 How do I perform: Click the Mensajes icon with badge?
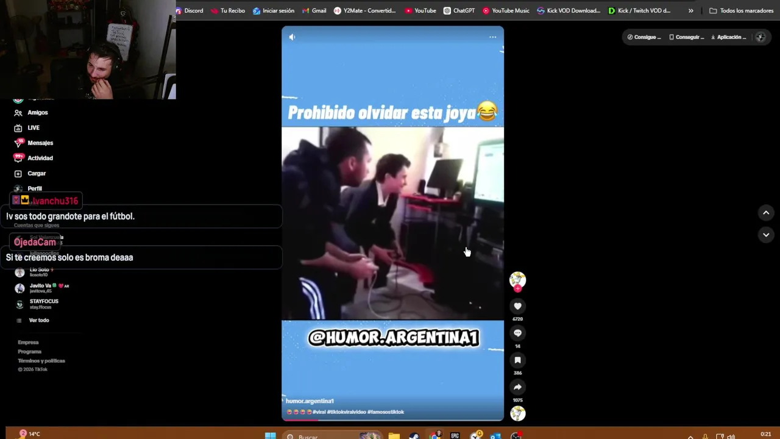[18, 143]
